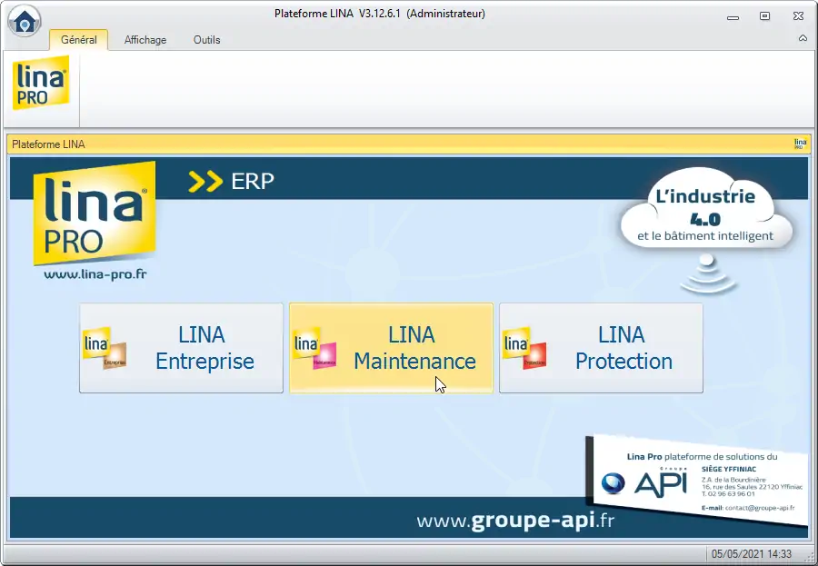
Task: Open the Général tab
Action: (x=79, y=40)
